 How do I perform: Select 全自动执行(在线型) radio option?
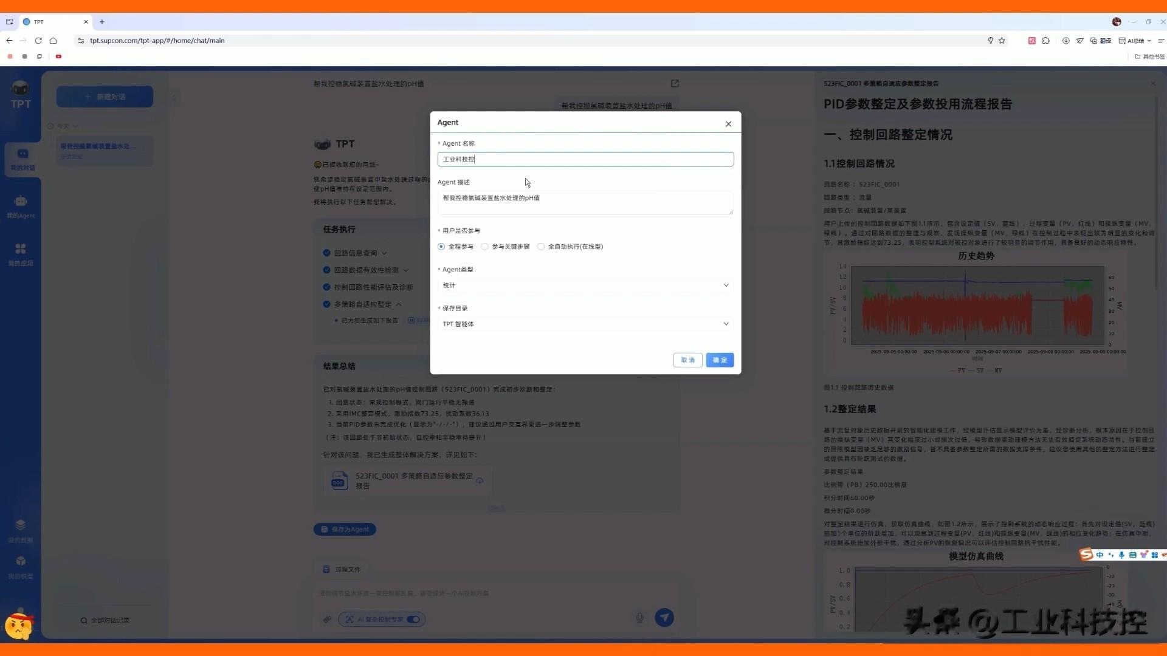[x=541, y=247]
